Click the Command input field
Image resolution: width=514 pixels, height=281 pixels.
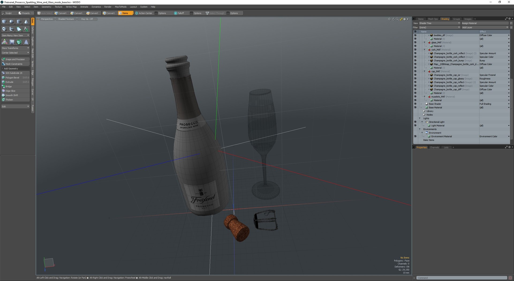(462, 278)
